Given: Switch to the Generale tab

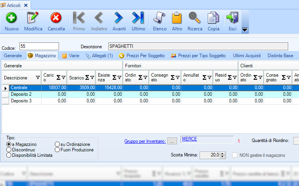Looking at the screenshot, I should [13, 56].
